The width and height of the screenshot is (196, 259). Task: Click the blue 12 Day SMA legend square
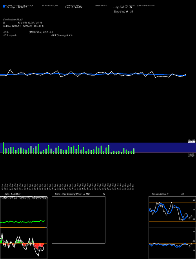pyautogui.click(x=4, y=6)
